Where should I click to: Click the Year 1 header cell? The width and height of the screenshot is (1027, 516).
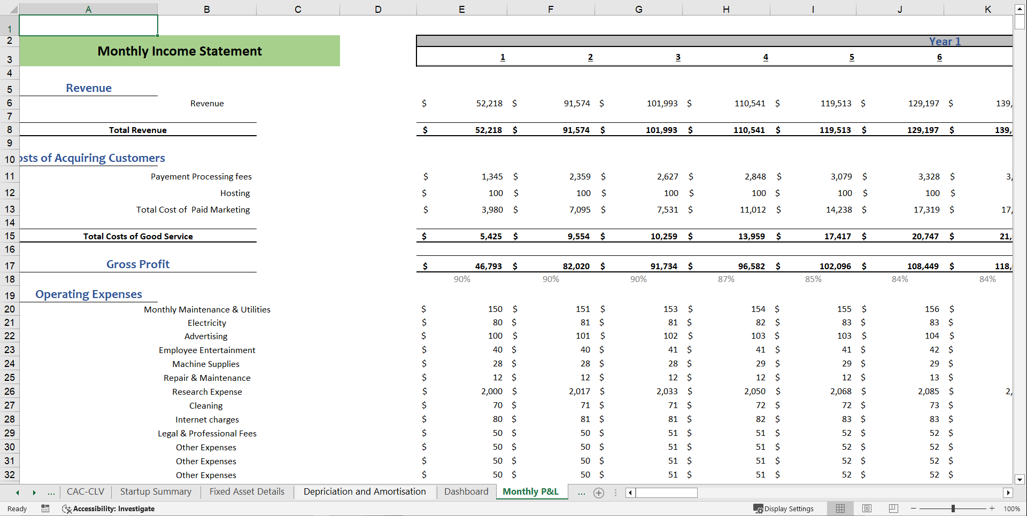click(945, 41)
